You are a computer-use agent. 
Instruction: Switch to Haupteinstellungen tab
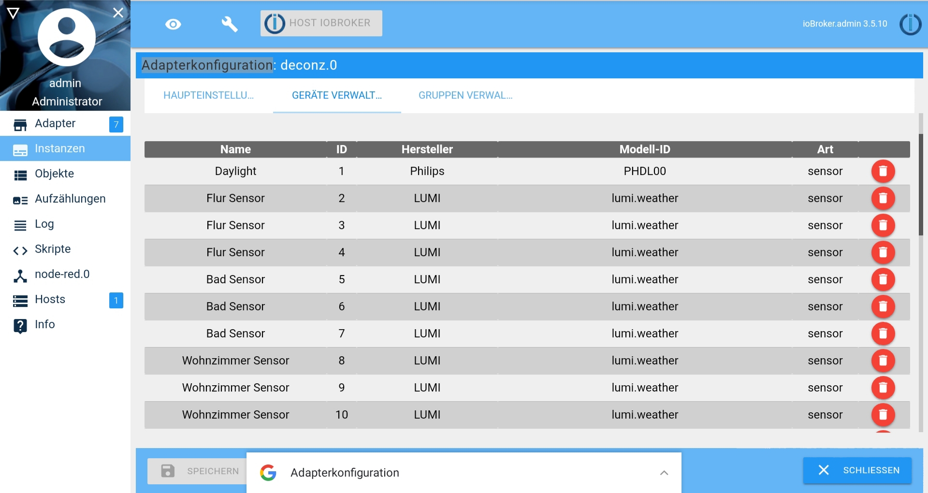209,96
